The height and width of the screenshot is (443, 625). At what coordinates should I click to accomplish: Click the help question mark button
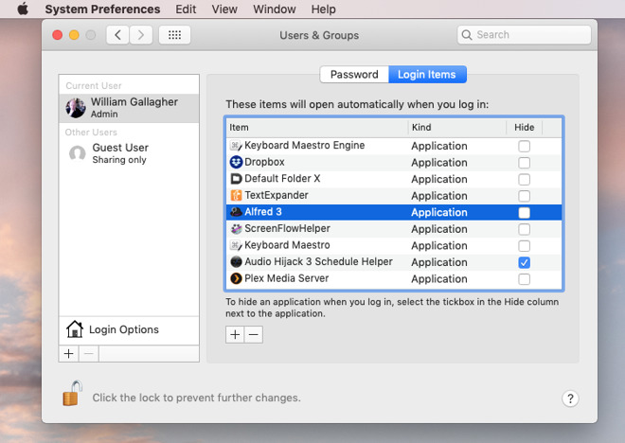570,399
